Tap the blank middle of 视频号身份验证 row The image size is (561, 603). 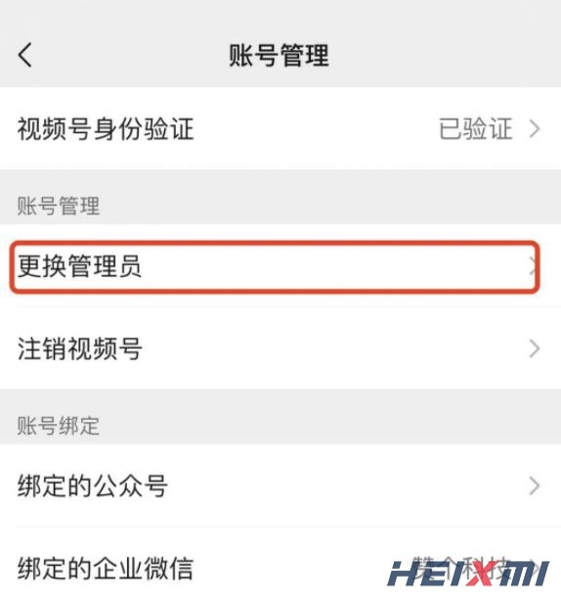[x=315, y=128]
